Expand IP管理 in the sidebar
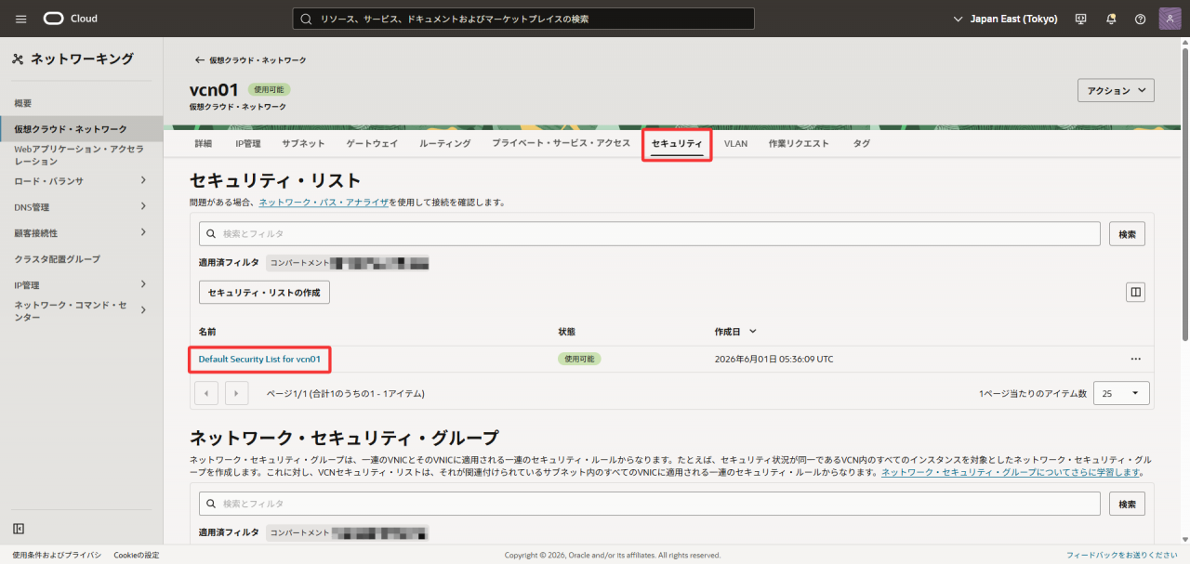The width and height of the screenshot is (1190, 564). click(x=143, y=284)
